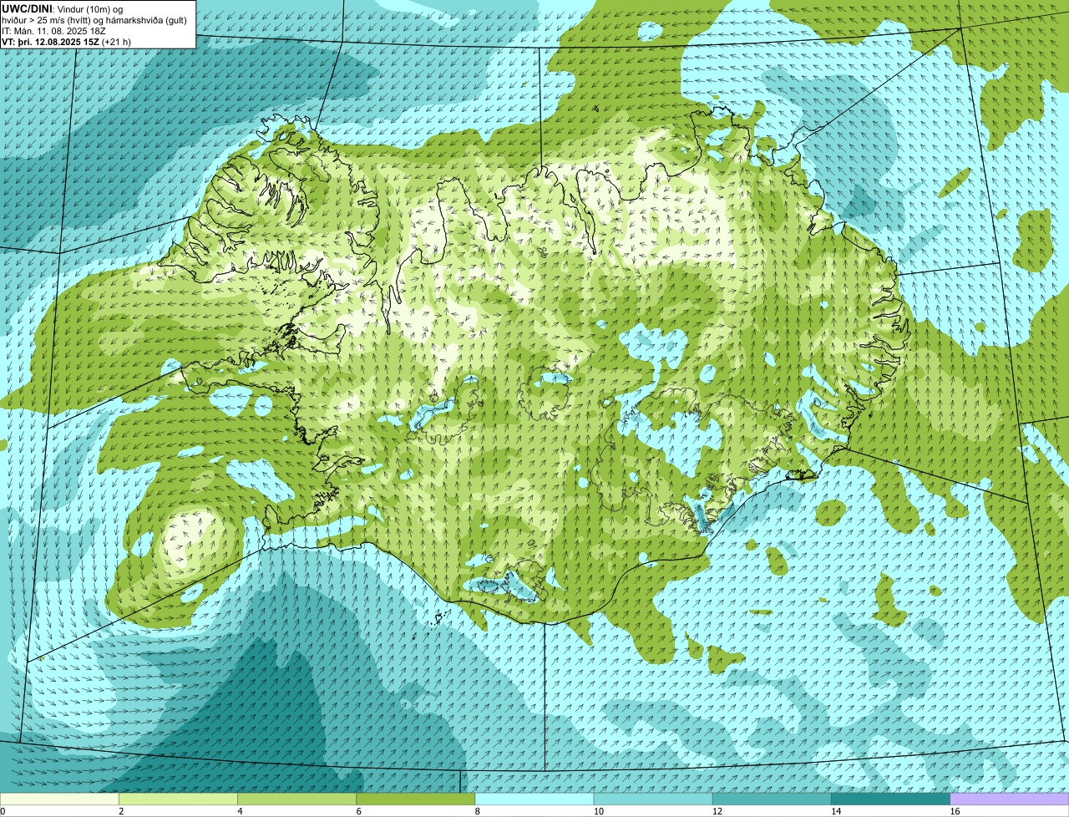The width and height of the screenshot is (1069, 817).
Task: Click the 'VT: þri. 12.08.2025 15Z (+21 h)' line
Action: (x=67, y=41)
